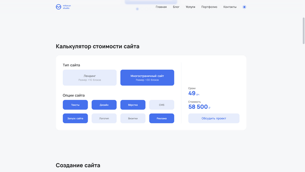This screenshot has width=305, height=172.
Task: Click the Калькулятор стоимости сайта heading
Action: 98,47
